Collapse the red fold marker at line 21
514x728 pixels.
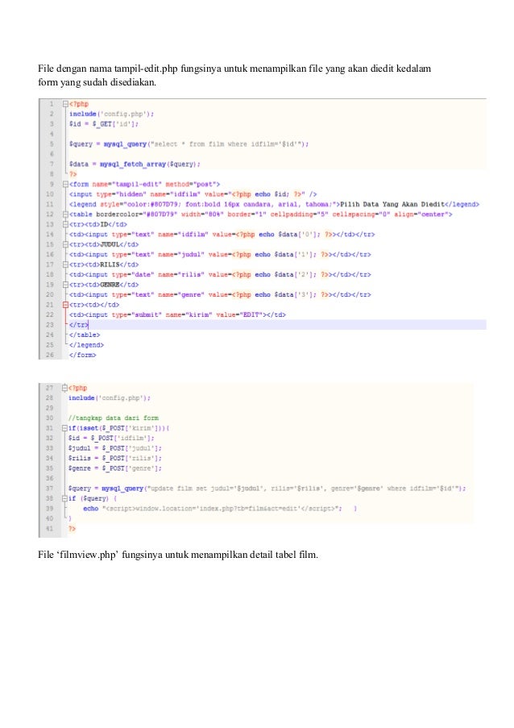[65, 305]
